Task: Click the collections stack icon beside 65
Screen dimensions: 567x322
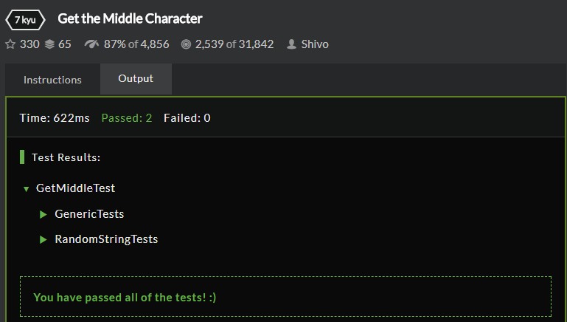Action: coord(49,44)
